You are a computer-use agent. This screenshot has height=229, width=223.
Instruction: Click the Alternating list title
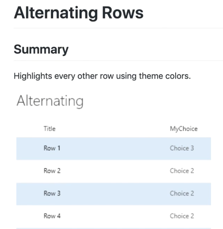[50, 101]
